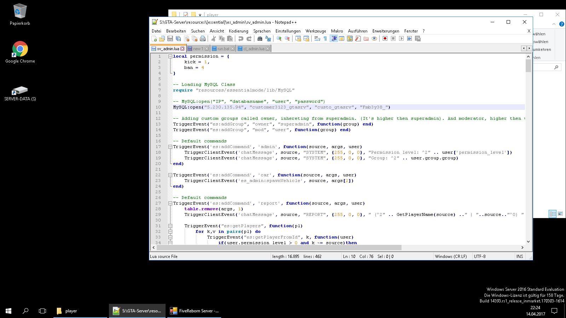Toggle Word Wrap in the toolbar
The height and width of the screenshot is (318, 566).
(x=317, y=39)
